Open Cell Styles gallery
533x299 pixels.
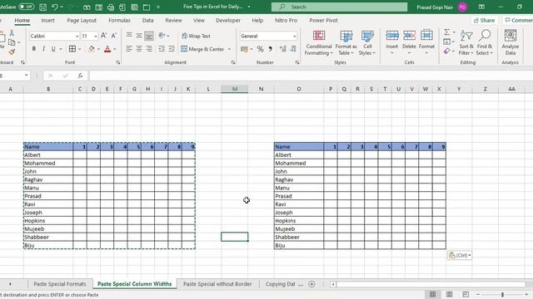[x=367, y=42]
